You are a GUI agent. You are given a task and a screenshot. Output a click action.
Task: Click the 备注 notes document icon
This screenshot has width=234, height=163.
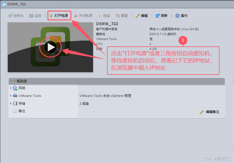coord(15,111)
